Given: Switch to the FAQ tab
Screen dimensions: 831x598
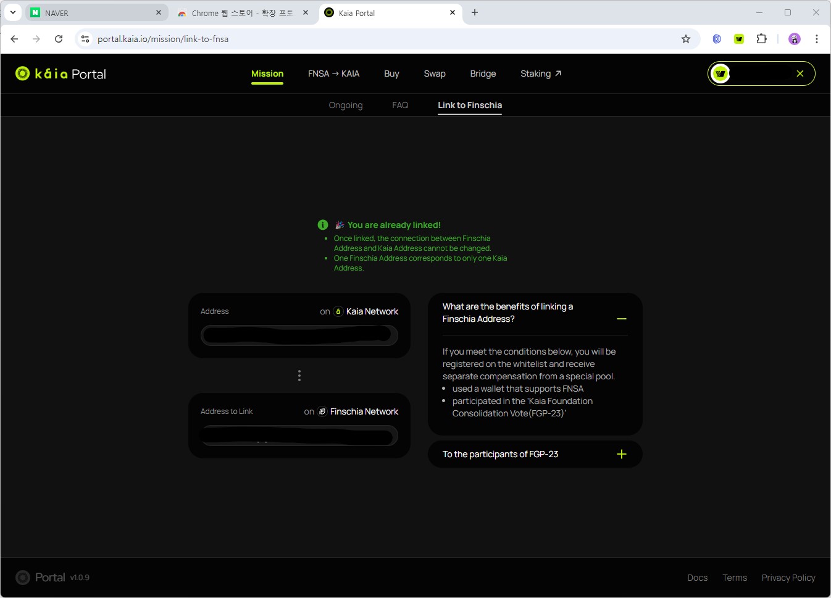Looking at the screenshot, I should coord(400,105).
